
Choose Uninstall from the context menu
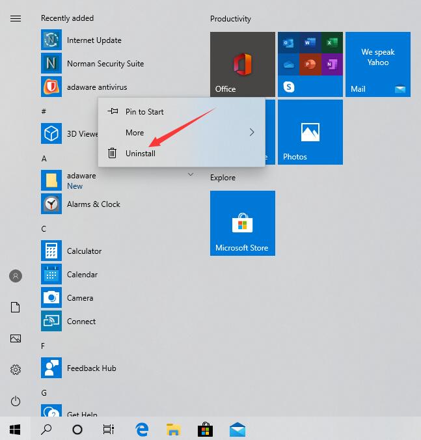click(x=182, y=153)
